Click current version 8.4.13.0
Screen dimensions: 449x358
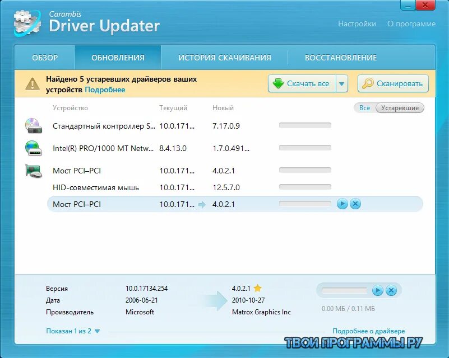click(173, 148)
